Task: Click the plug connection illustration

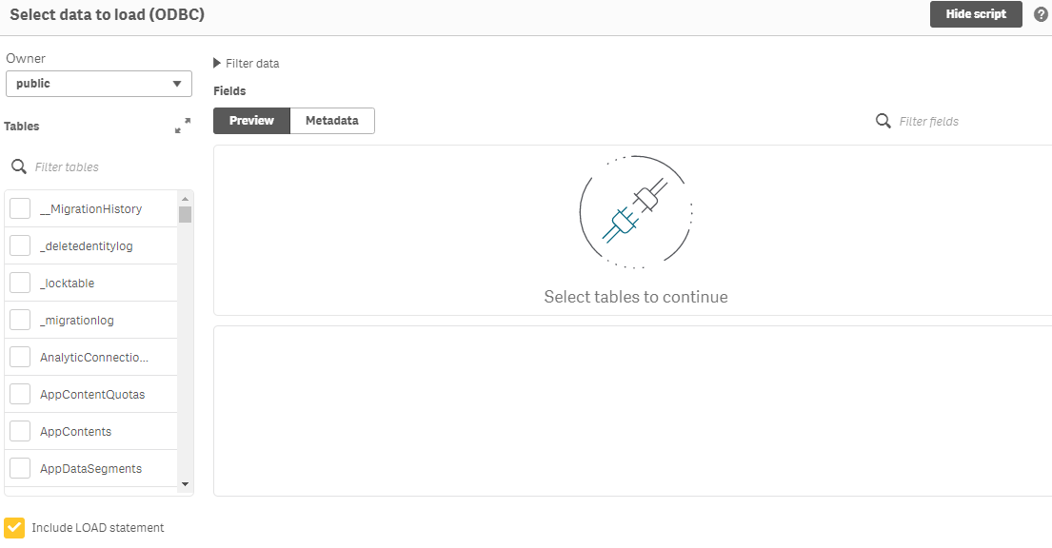Action: click(635, 211)
